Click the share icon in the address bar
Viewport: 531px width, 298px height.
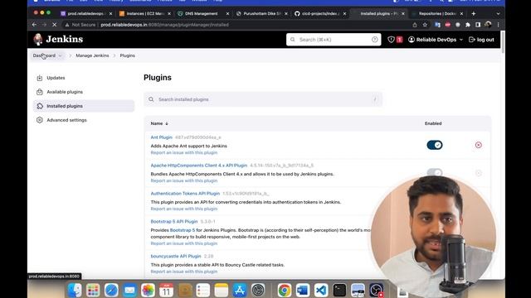(415, 25)
